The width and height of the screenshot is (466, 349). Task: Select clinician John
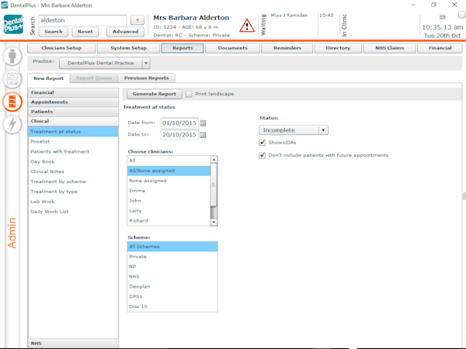(169, 201)
